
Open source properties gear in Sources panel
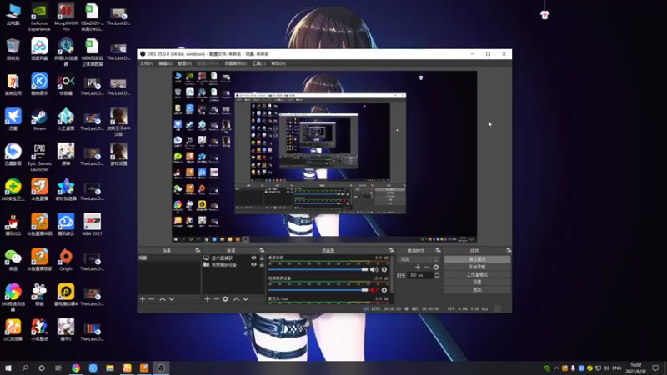[225, 299]
